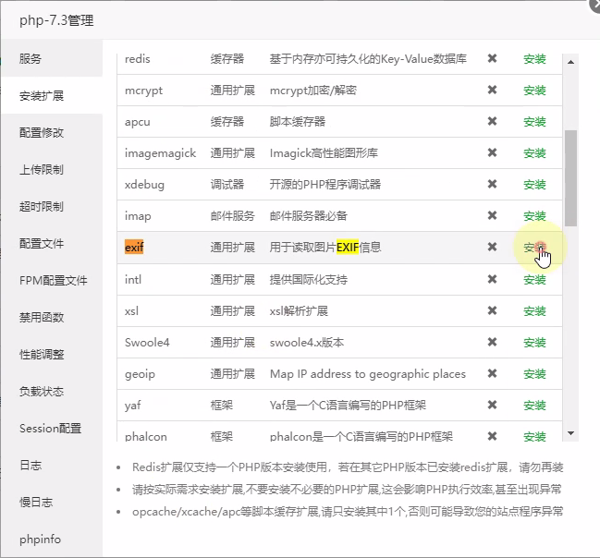The image size is (600, 558).
Task: Click the X status icon for Swoole4
Action: click(x=492, y=342)
